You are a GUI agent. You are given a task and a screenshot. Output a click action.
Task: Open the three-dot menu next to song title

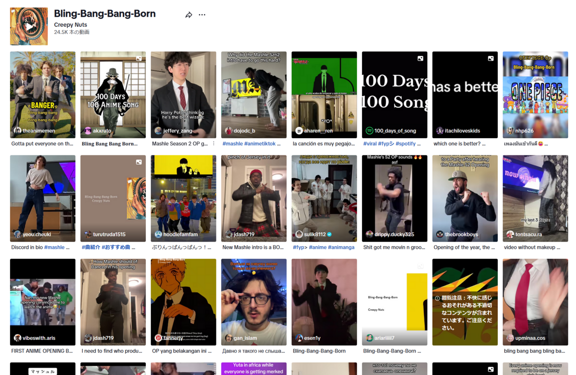[202, 15]
